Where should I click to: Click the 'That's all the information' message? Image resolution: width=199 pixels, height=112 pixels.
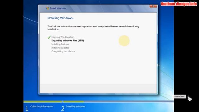click(93, 28)
